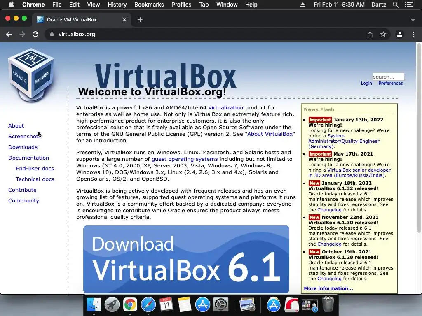Close the Oracle VM VirtualBox tab
Image resolution: width=422 pixels, height=316 pixels.
124,20
